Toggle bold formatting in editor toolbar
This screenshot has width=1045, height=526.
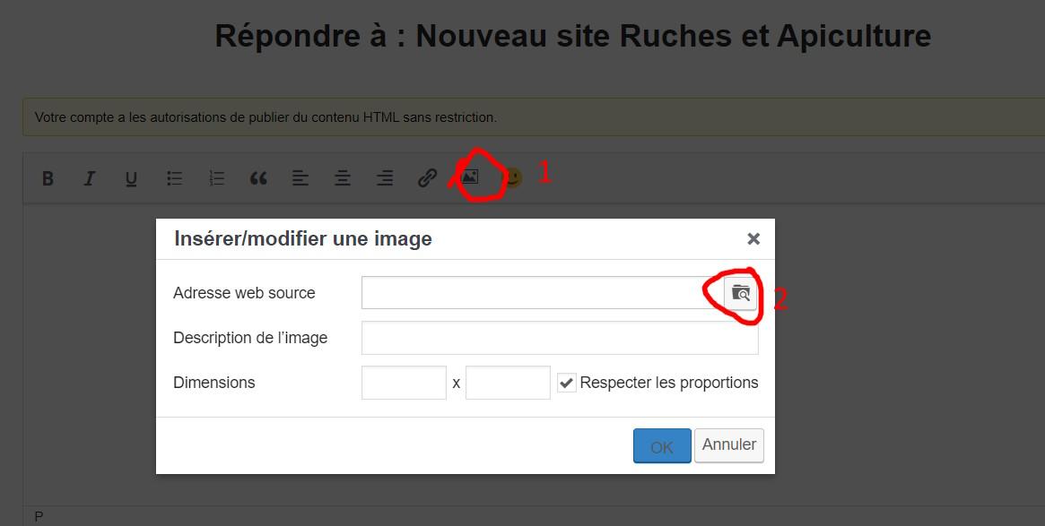[x=48, y=178]
